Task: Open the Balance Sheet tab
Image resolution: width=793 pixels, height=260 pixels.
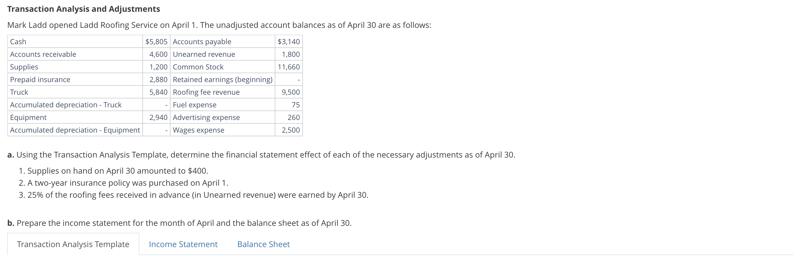Action: tap(263, 244)
